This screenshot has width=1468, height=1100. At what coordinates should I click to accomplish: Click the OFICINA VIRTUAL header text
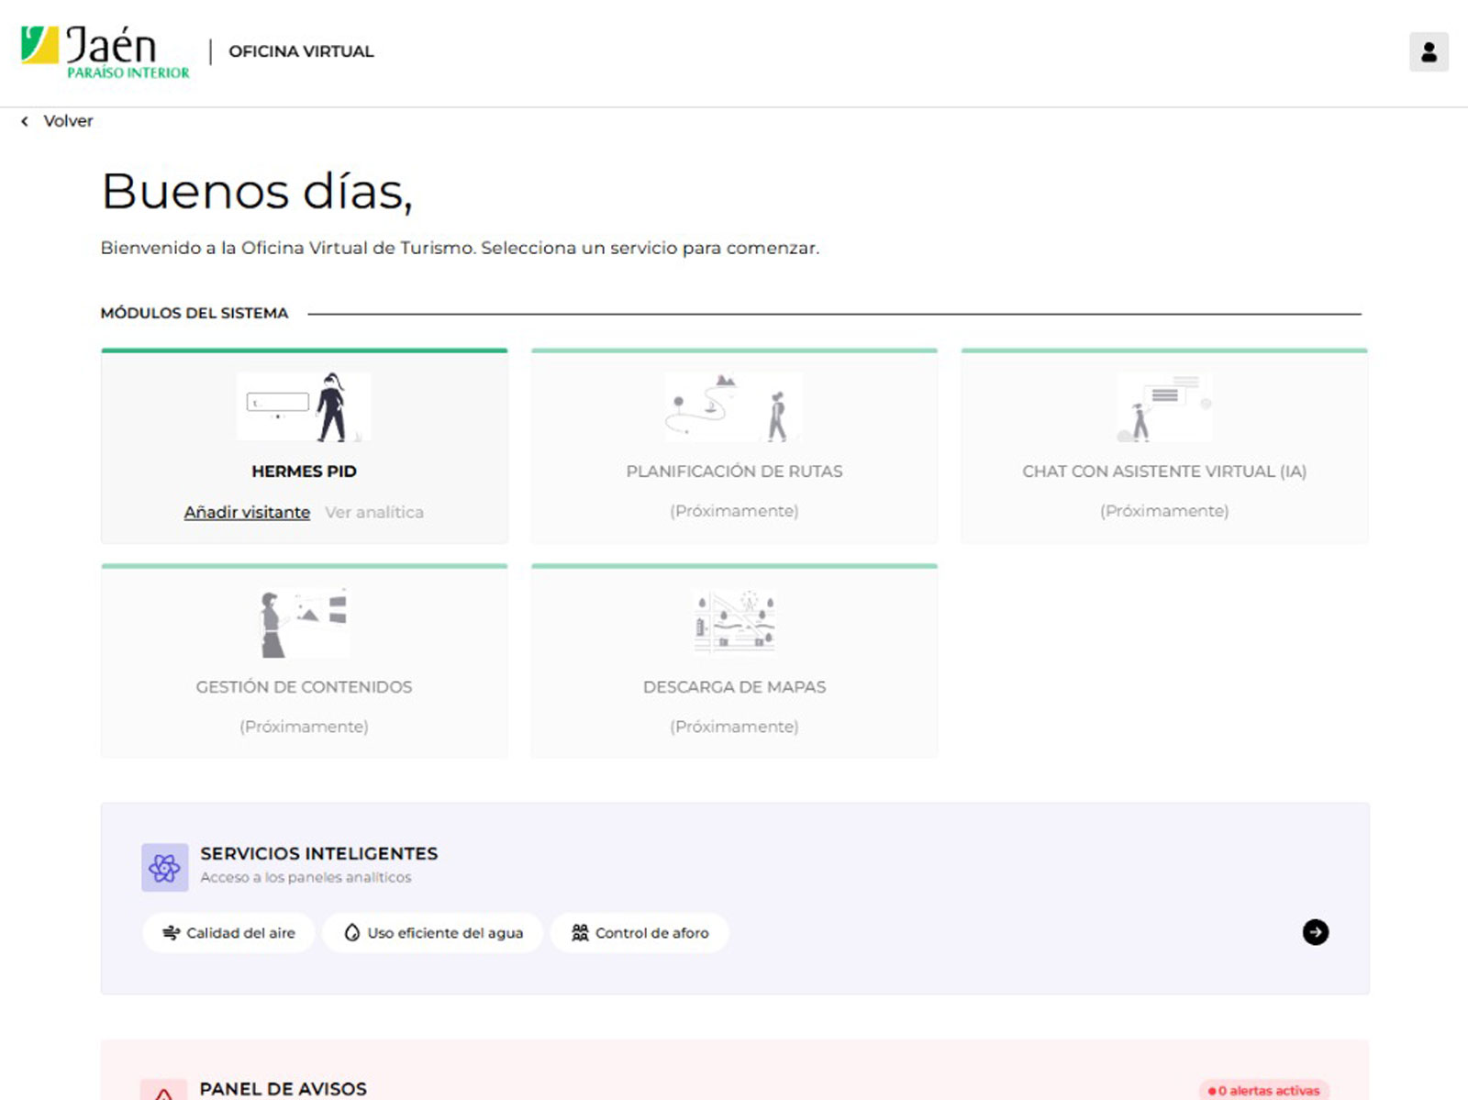[301, 51]
